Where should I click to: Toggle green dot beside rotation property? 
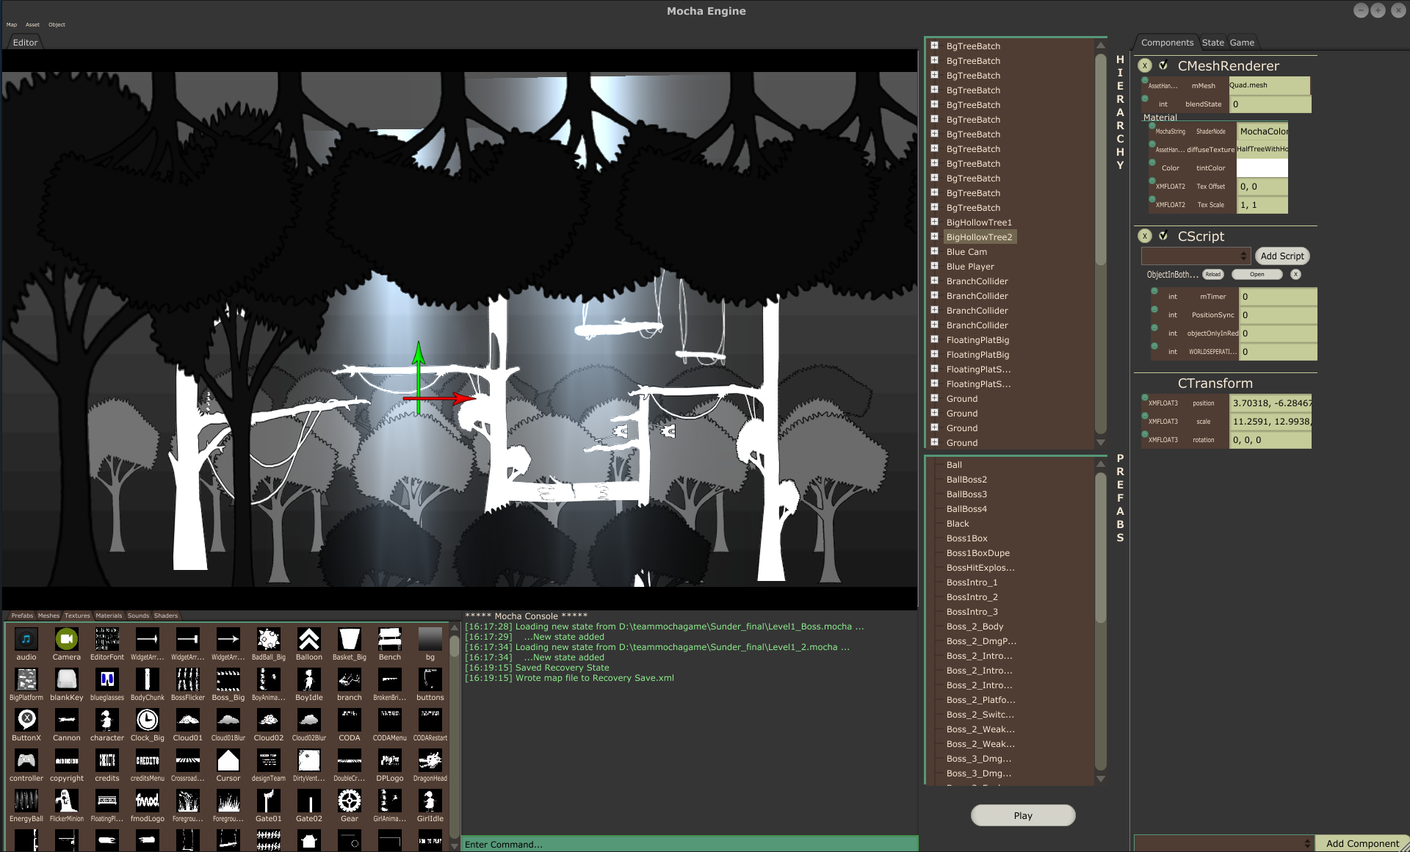pos(1145,434)
